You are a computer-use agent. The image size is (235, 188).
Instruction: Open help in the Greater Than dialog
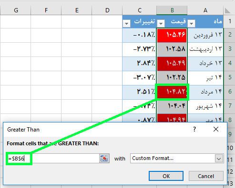(194, 129)
